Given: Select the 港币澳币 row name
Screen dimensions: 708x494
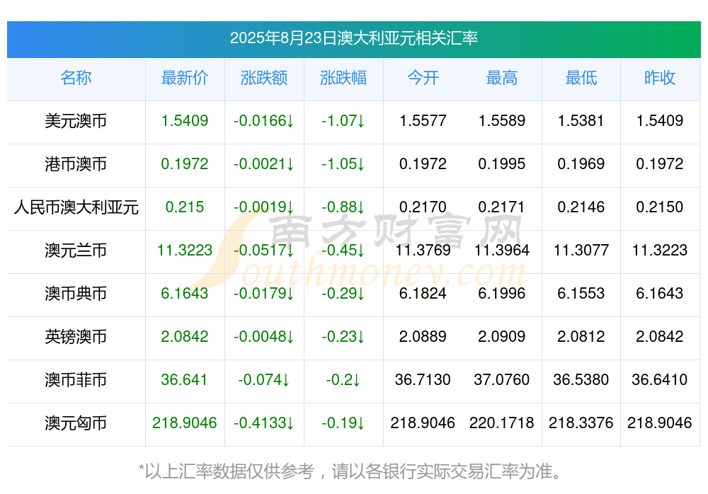Looking at the screenshot, I should [x=76, y=164].
